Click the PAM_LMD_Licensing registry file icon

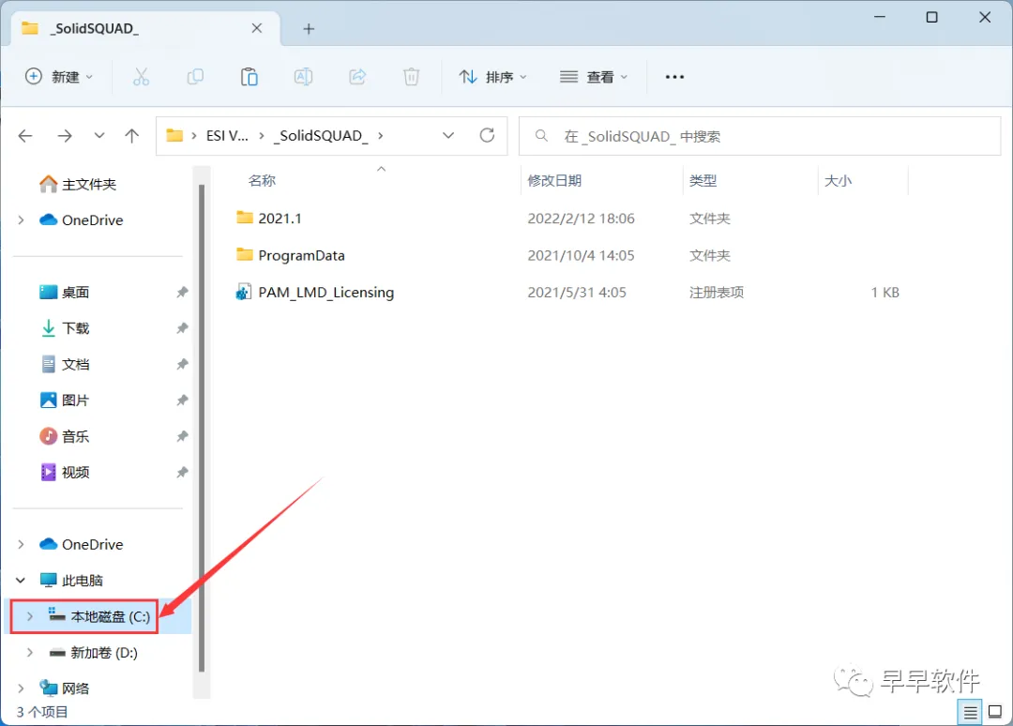(x=244, y=292)
